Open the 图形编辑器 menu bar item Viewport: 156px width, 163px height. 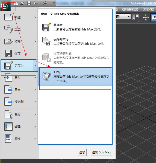(130, 10)
